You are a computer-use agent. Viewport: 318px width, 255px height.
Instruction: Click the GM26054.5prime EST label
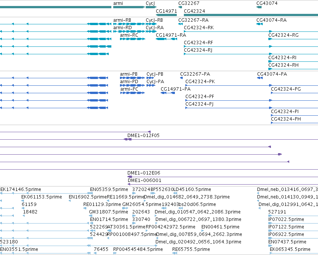point(142,204)
